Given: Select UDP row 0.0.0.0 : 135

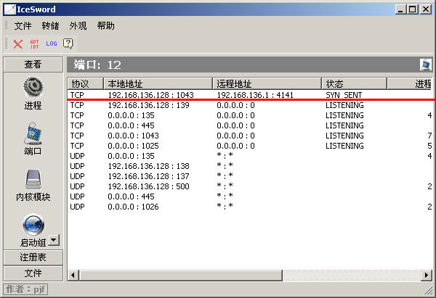Looking at the screenshot, I should coord(250,156).
